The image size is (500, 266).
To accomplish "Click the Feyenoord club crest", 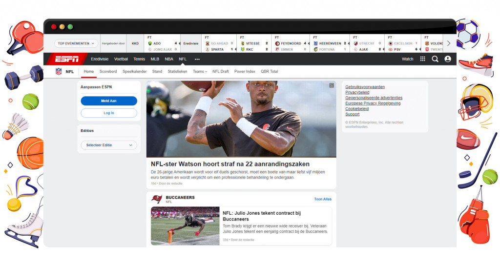I will (x=277, y=43).
